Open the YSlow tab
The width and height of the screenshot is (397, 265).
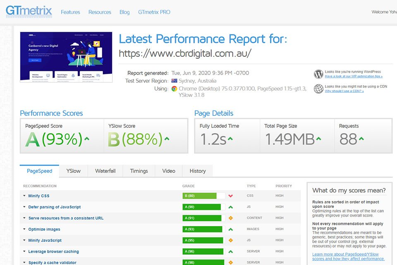pos(73,171)
